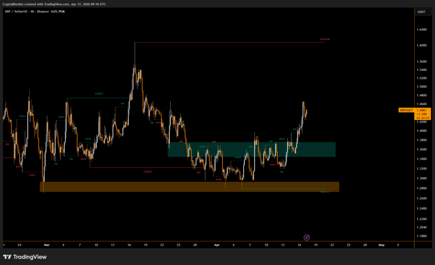
Task: Click the red Strong High horizontal line
Action: click(x=229, y=42)
